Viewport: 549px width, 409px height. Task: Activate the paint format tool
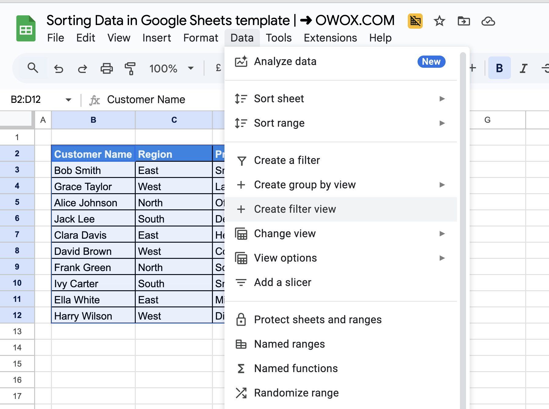point(130,69)
